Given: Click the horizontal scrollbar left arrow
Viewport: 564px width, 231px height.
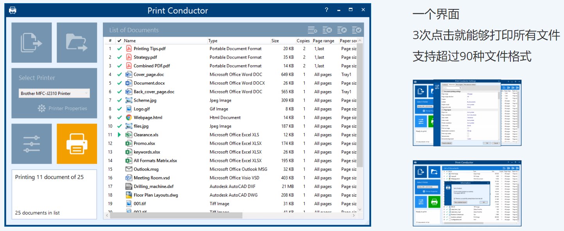Looking at the screenshot, I should [107, 215].
